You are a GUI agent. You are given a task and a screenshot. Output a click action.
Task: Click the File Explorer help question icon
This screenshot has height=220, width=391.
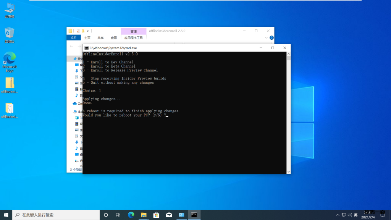tap(271, 38)
